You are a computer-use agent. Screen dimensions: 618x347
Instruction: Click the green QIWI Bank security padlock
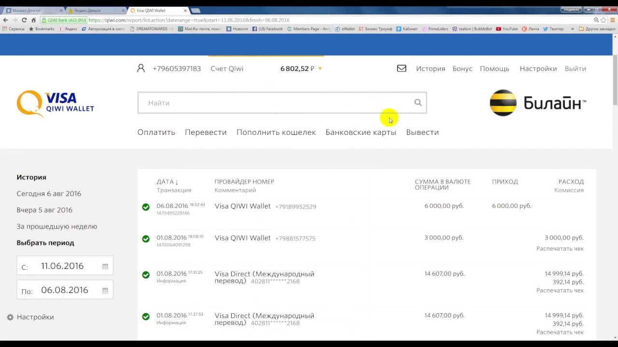44,20
